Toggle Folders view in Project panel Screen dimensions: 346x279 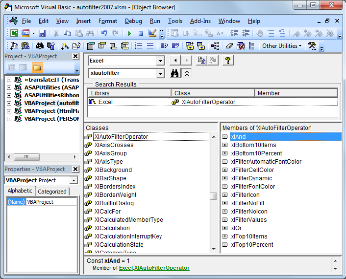point(37,67)
